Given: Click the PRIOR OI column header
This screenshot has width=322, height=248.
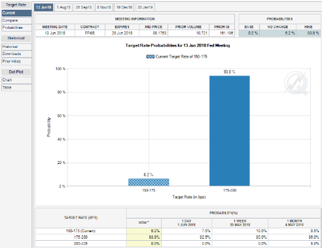Looking at the screenshot, I should pyautogui.click(x=222, y=27).
